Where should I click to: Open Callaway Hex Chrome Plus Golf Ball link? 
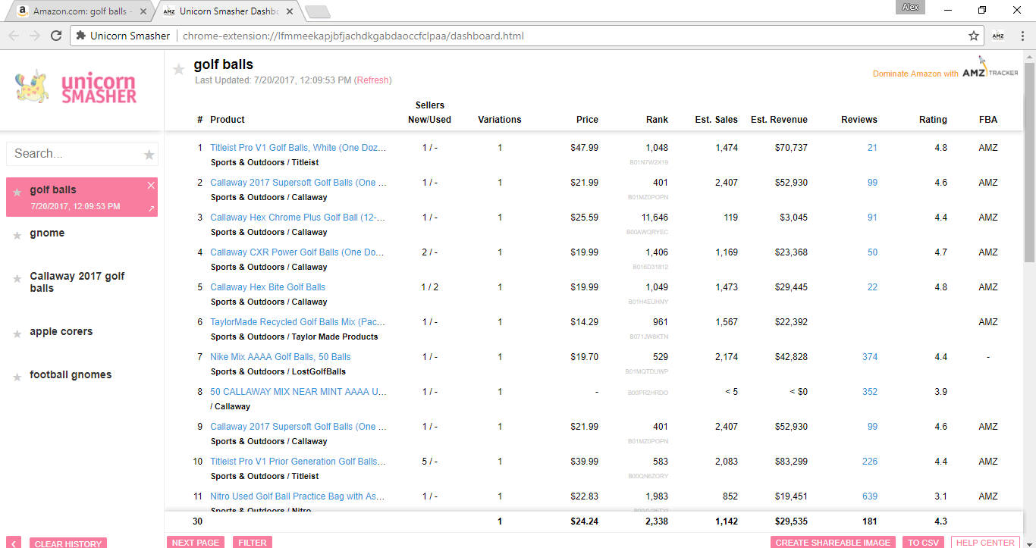click(298, 218)
